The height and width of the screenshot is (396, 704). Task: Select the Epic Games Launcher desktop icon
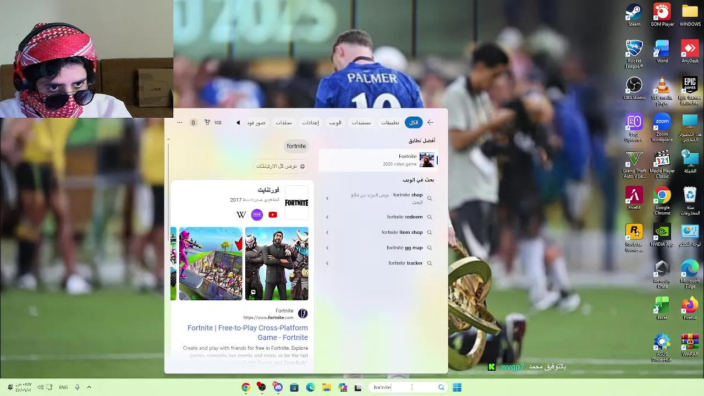click(x=690, y=91)
